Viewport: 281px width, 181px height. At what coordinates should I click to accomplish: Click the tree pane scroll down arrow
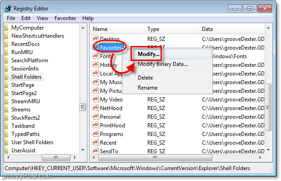coord(83,150)
